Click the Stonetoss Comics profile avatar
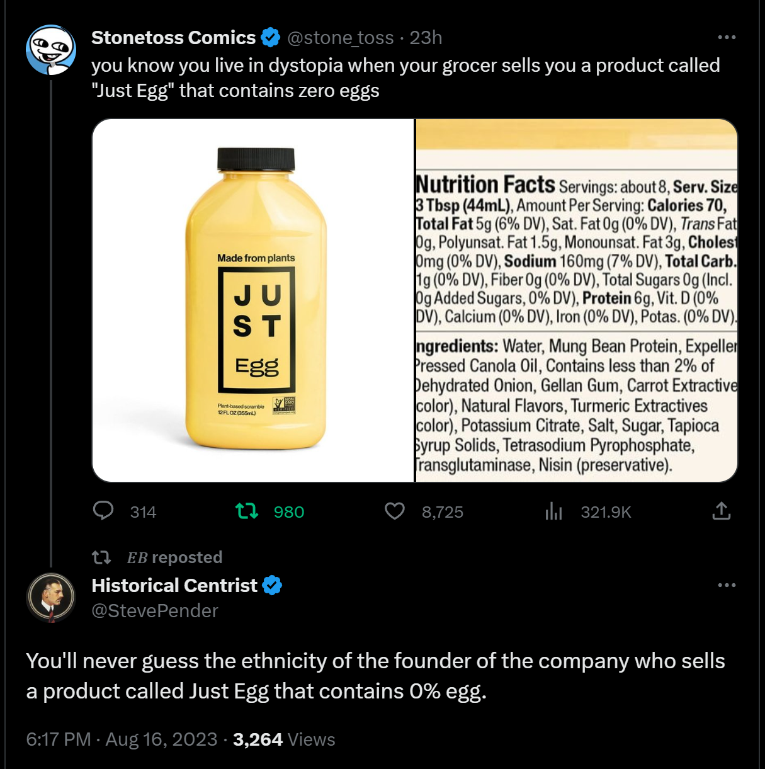Screen dimensions: 765x769 coord(51,50)
